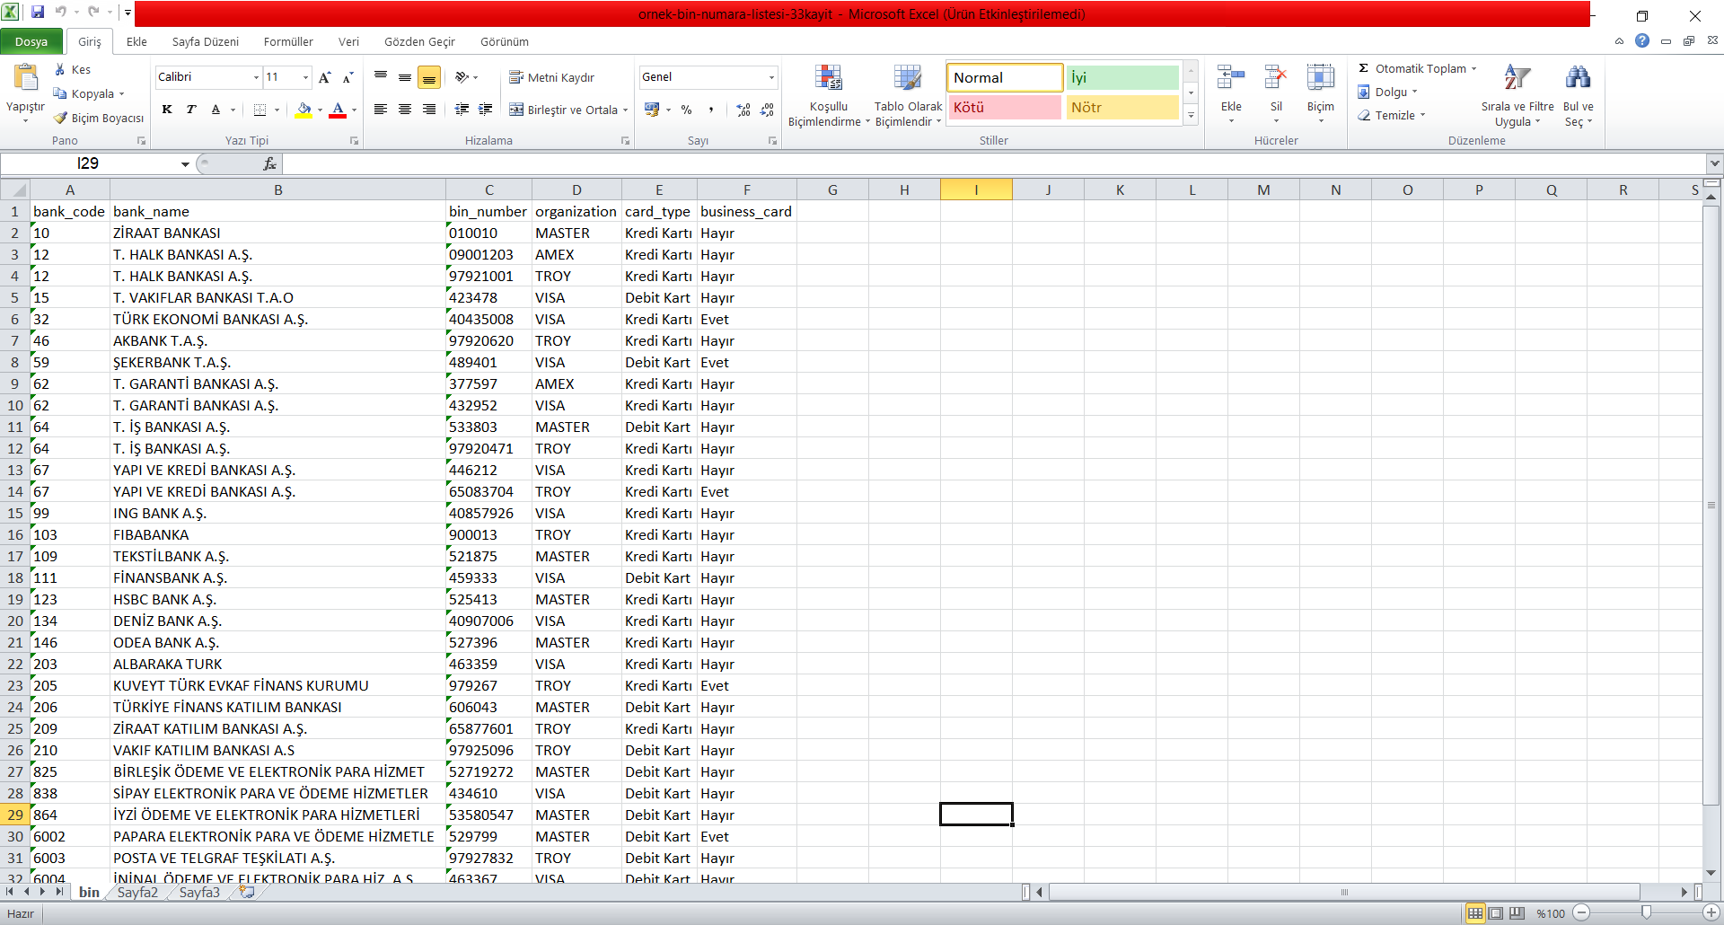Toggle bottom vertical alignment
The image size is (1724, 925).
point(429,78)
